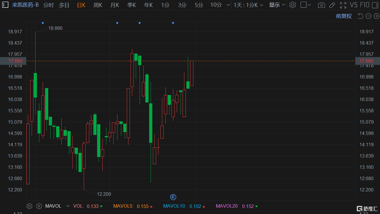380x214 pixels.
Task: Expand the 1天:1分K period dropdown
Action: pyautogui.click(x=249, y=5)
